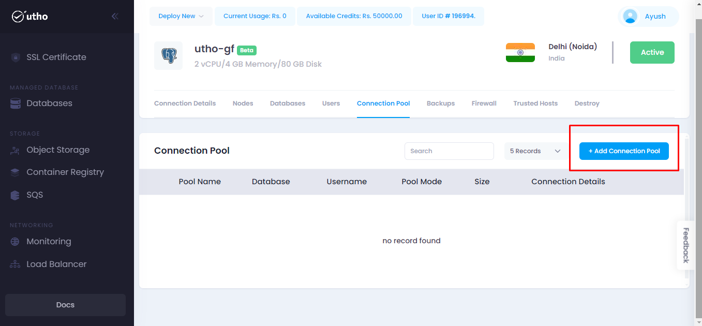Click the PostgreSQL elephant icon
Image resolution: width=702 pixels, height=326 pixels.
click(169, 56)
